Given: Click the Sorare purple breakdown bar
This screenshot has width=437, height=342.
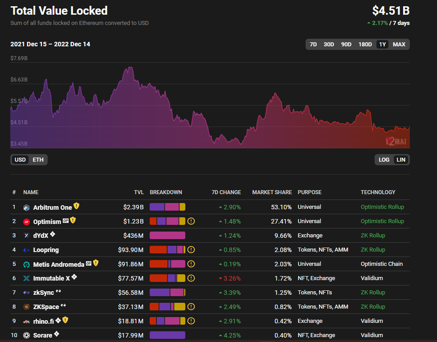Looking at the screenshot, I should (x=167, y=335).
